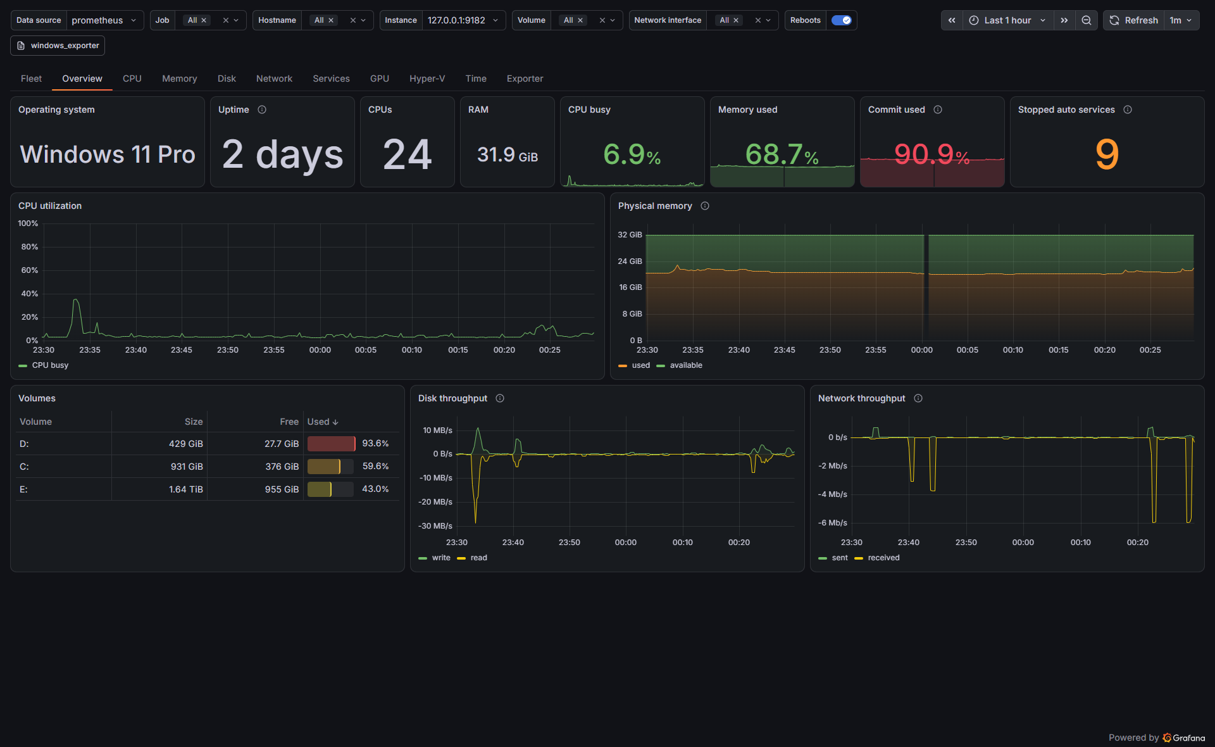Expand the Hostname filter dropdown

(x=363, y=20)
